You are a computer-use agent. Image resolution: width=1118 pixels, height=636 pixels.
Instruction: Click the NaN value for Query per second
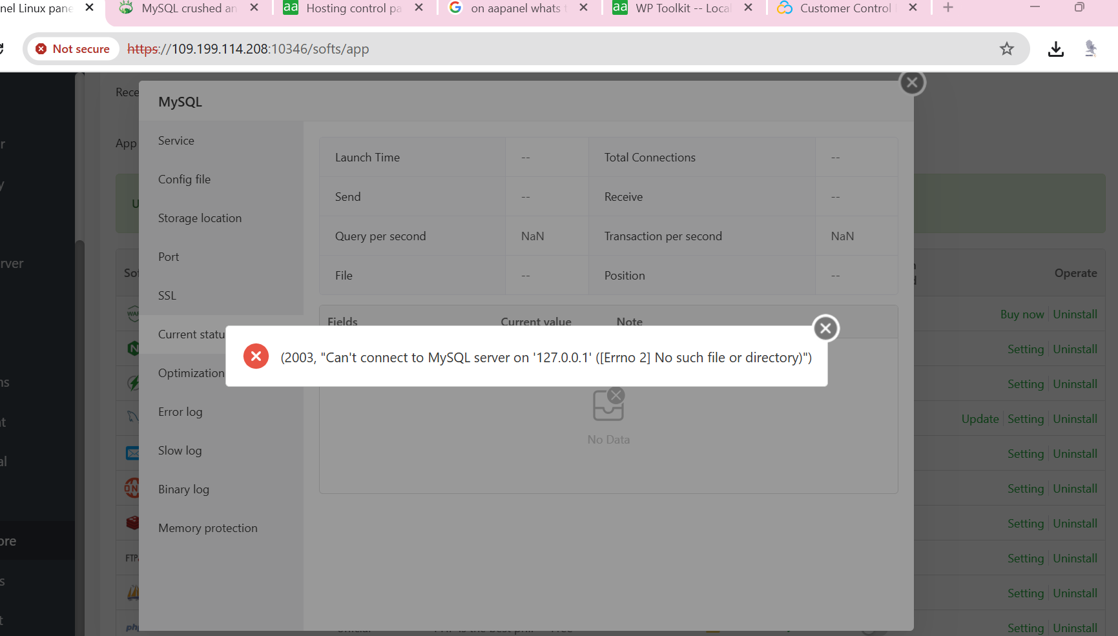(532, 236)
